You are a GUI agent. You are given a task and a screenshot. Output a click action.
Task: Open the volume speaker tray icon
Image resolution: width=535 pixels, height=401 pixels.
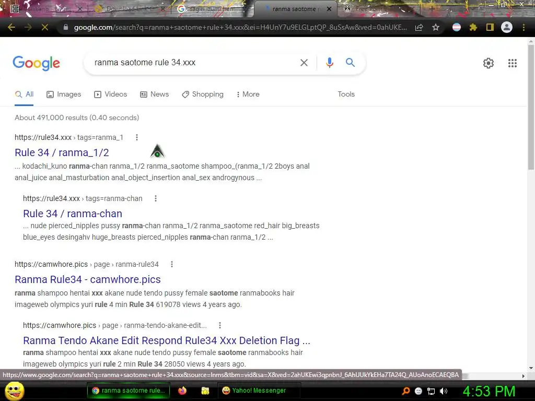click(x=443, y=391)
